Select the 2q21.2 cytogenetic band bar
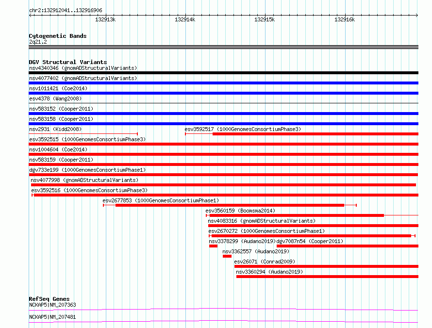This screenshot has height=328, width=432. click(x=223, y=47)
